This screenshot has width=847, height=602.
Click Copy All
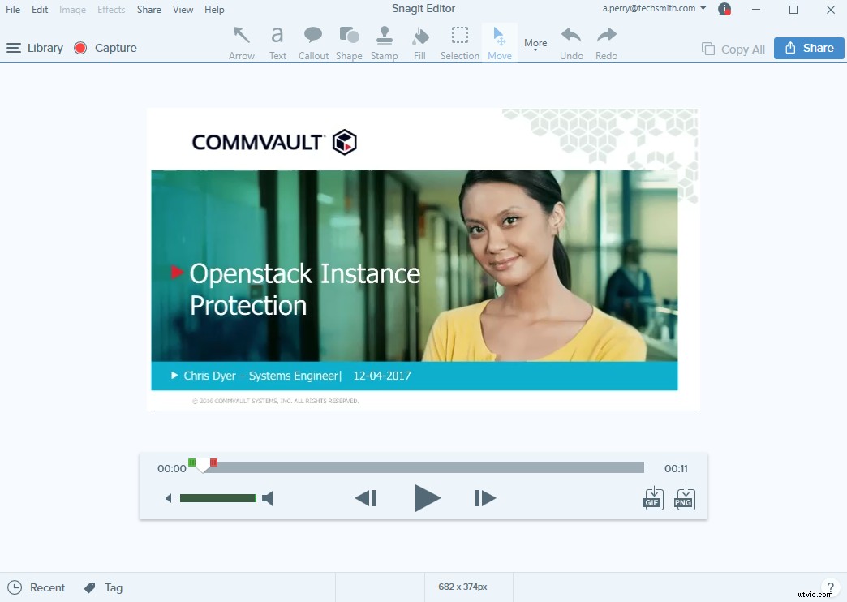coord(733,49)
